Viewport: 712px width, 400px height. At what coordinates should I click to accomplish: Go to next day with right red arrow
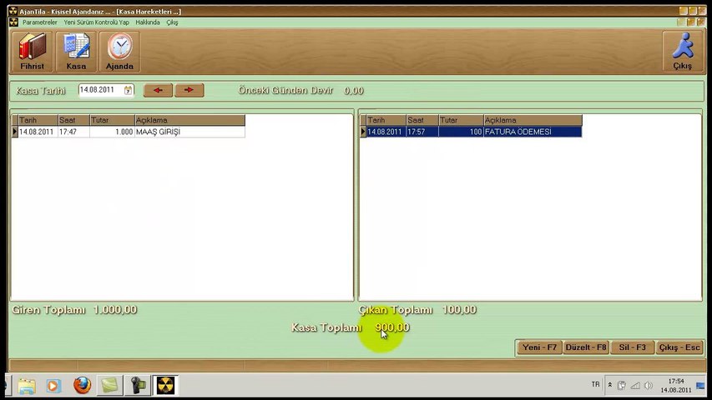pyautogui.click(x=189, y=90)
